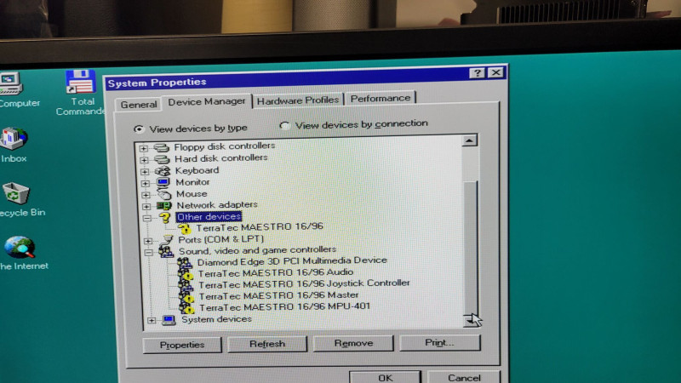The width and height of the screenshot is (681, 383).
Task: Click the Hard disk controllers icon
Action: [162, 159]
